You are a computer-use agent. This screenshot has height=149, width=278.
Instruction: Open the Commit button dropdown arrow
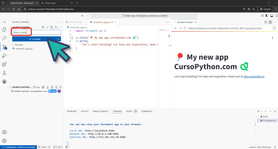[59, 39]
